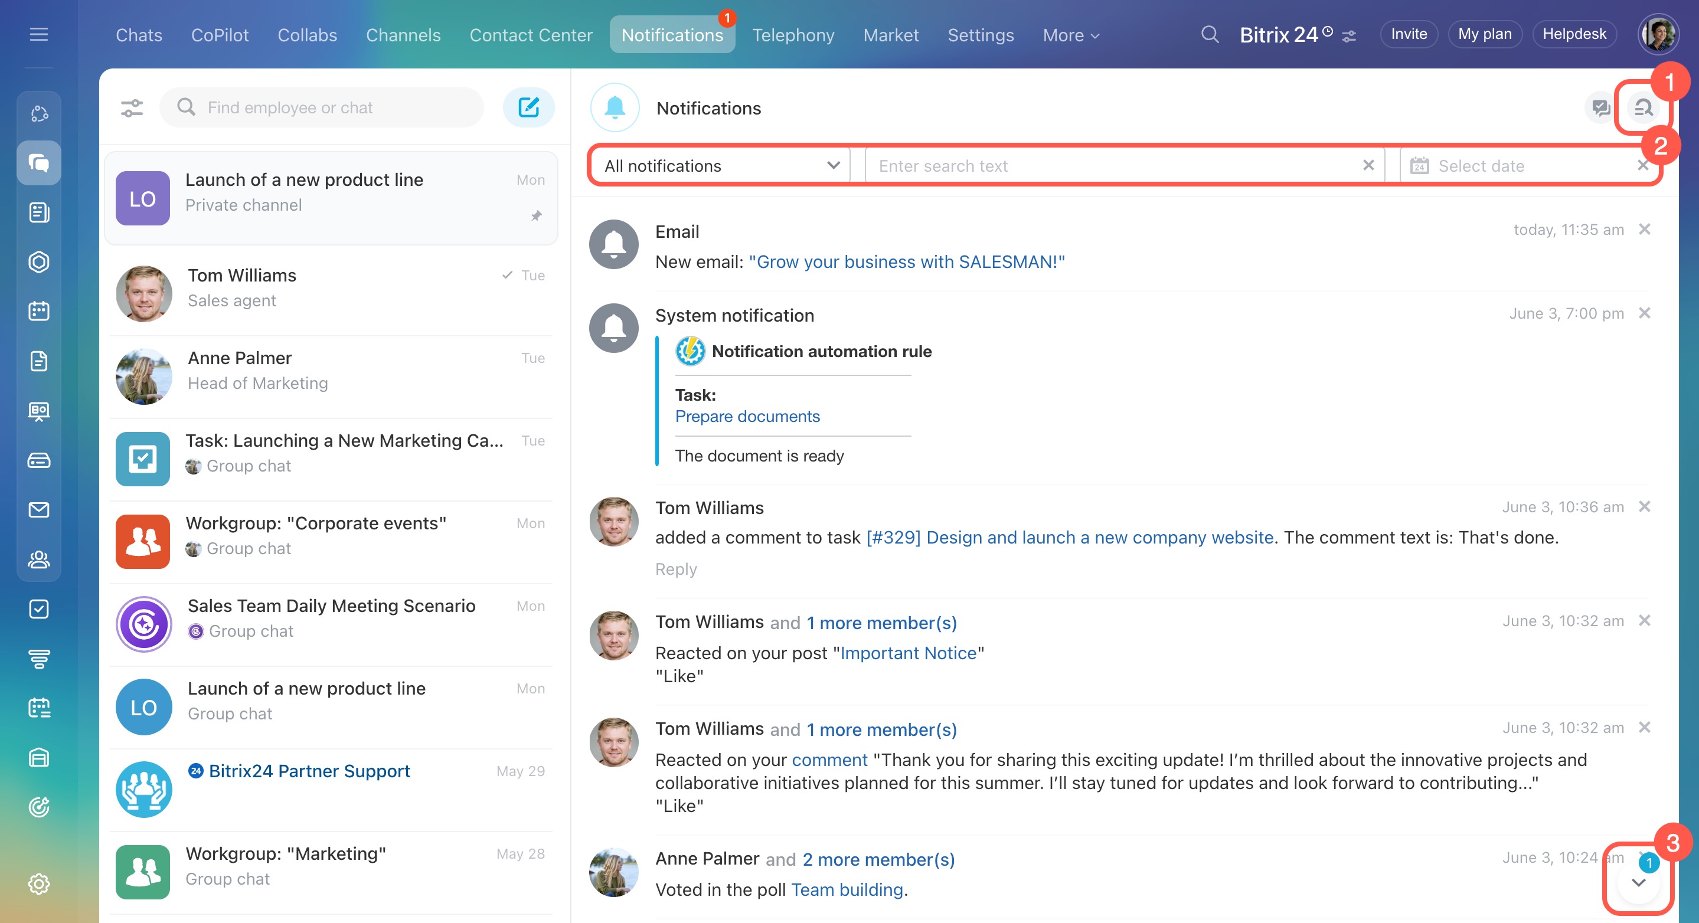Switch to the Channels tab
The height and width of the screenshot is (923, 1699).
(403, 35)
